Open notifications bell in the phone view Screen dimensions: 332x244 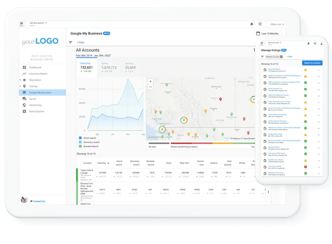[x=308, y=44]
